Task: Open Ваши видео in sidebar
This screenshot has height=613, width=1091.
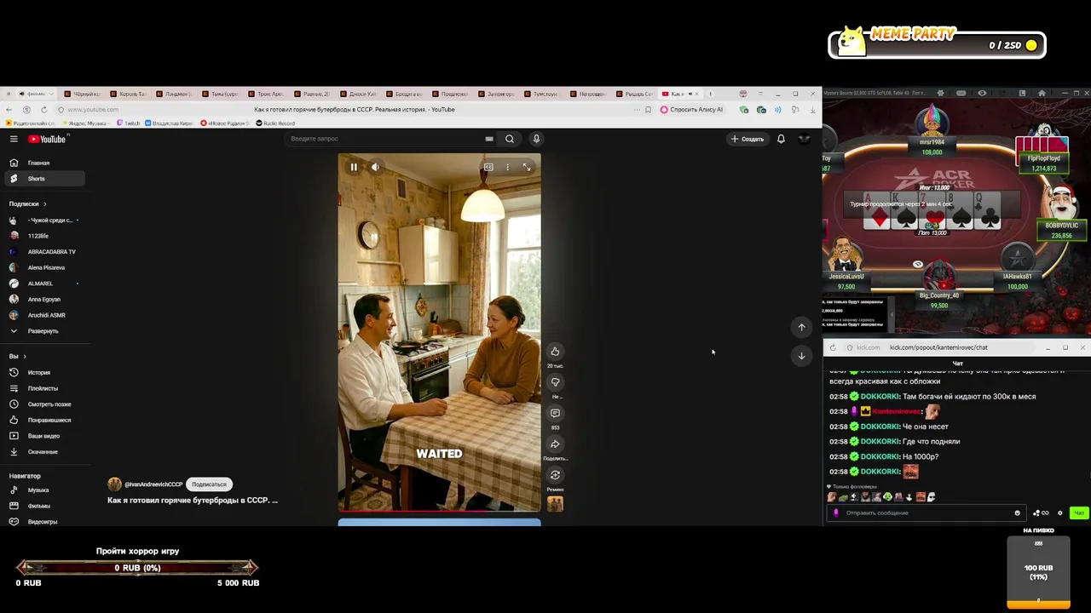Action: click(43, 436)
